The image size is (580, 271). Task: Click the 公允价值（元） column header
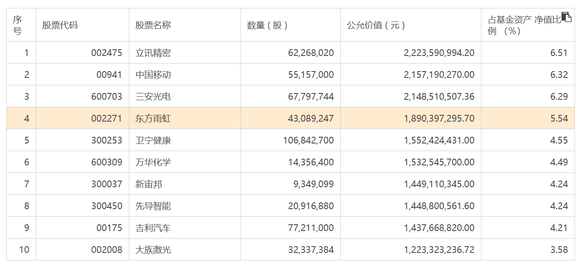376,25
